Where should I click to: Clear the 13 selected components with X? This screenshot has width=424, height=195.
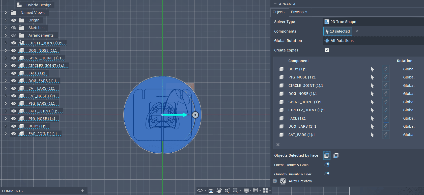[357, 31]
